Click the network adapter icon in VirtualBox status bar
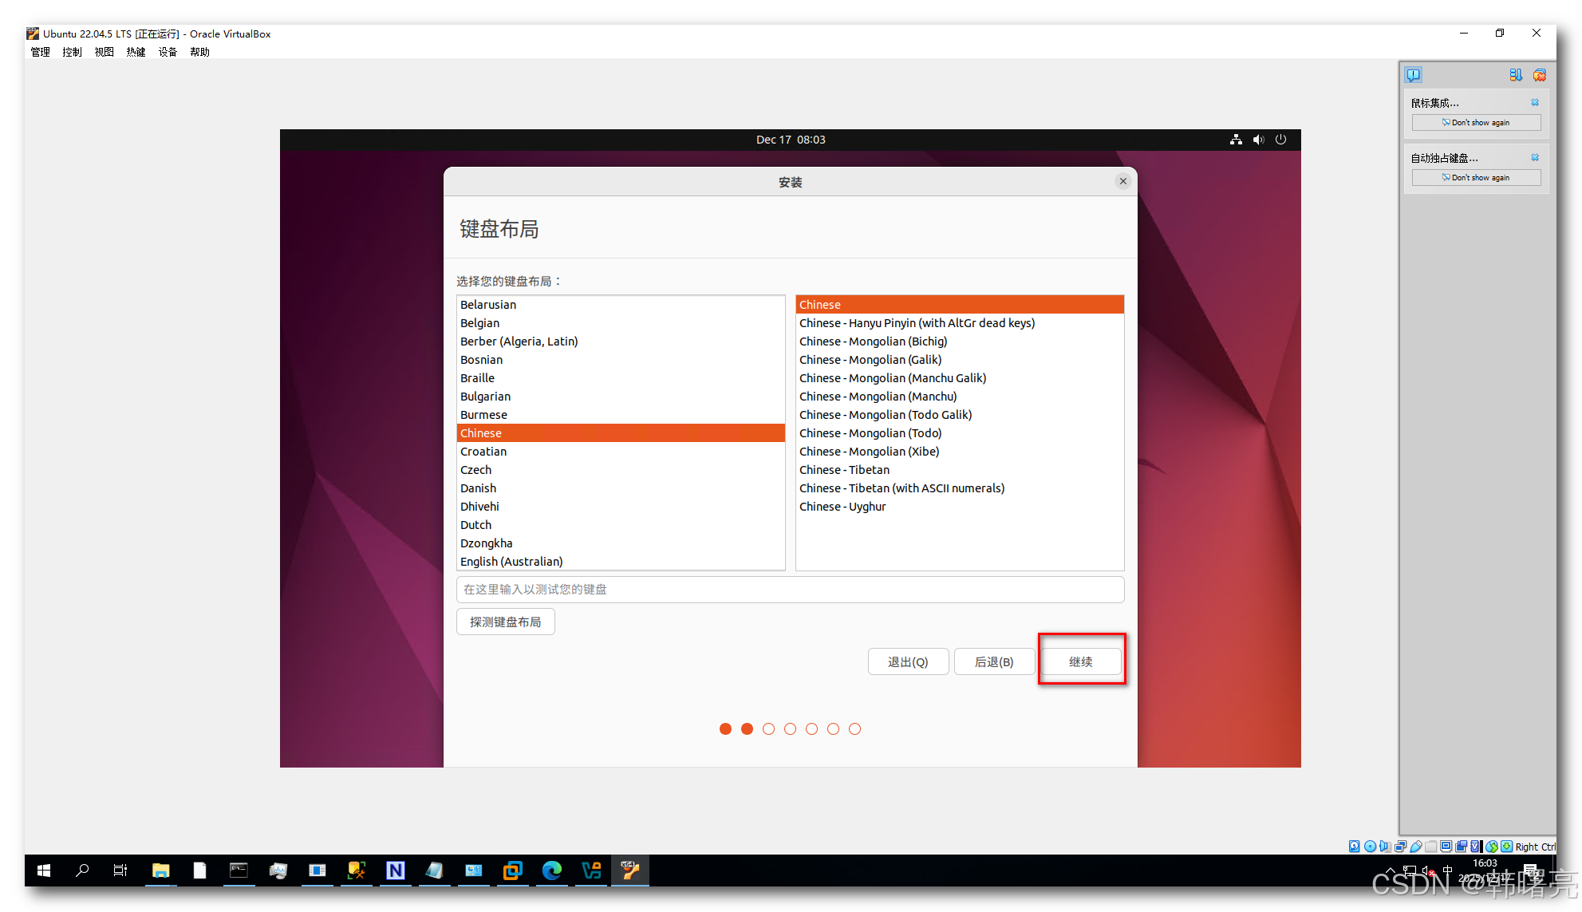The width and height of the screenshot is (1582, 912). [x=1399, y=847]
